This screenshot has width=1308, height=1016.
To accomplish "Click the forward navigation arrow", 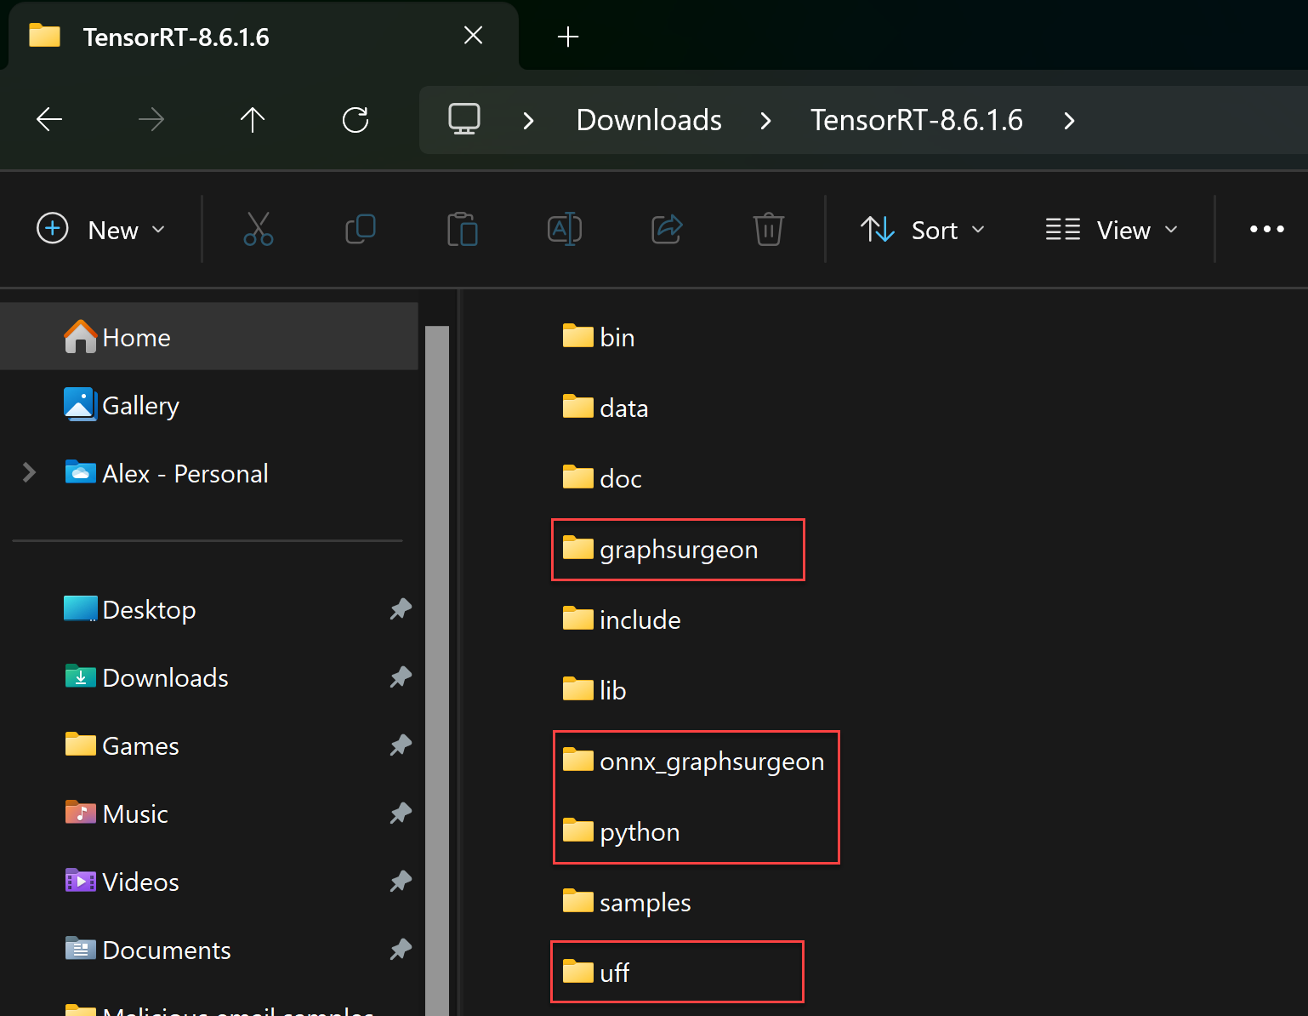I will pos(151,120).
